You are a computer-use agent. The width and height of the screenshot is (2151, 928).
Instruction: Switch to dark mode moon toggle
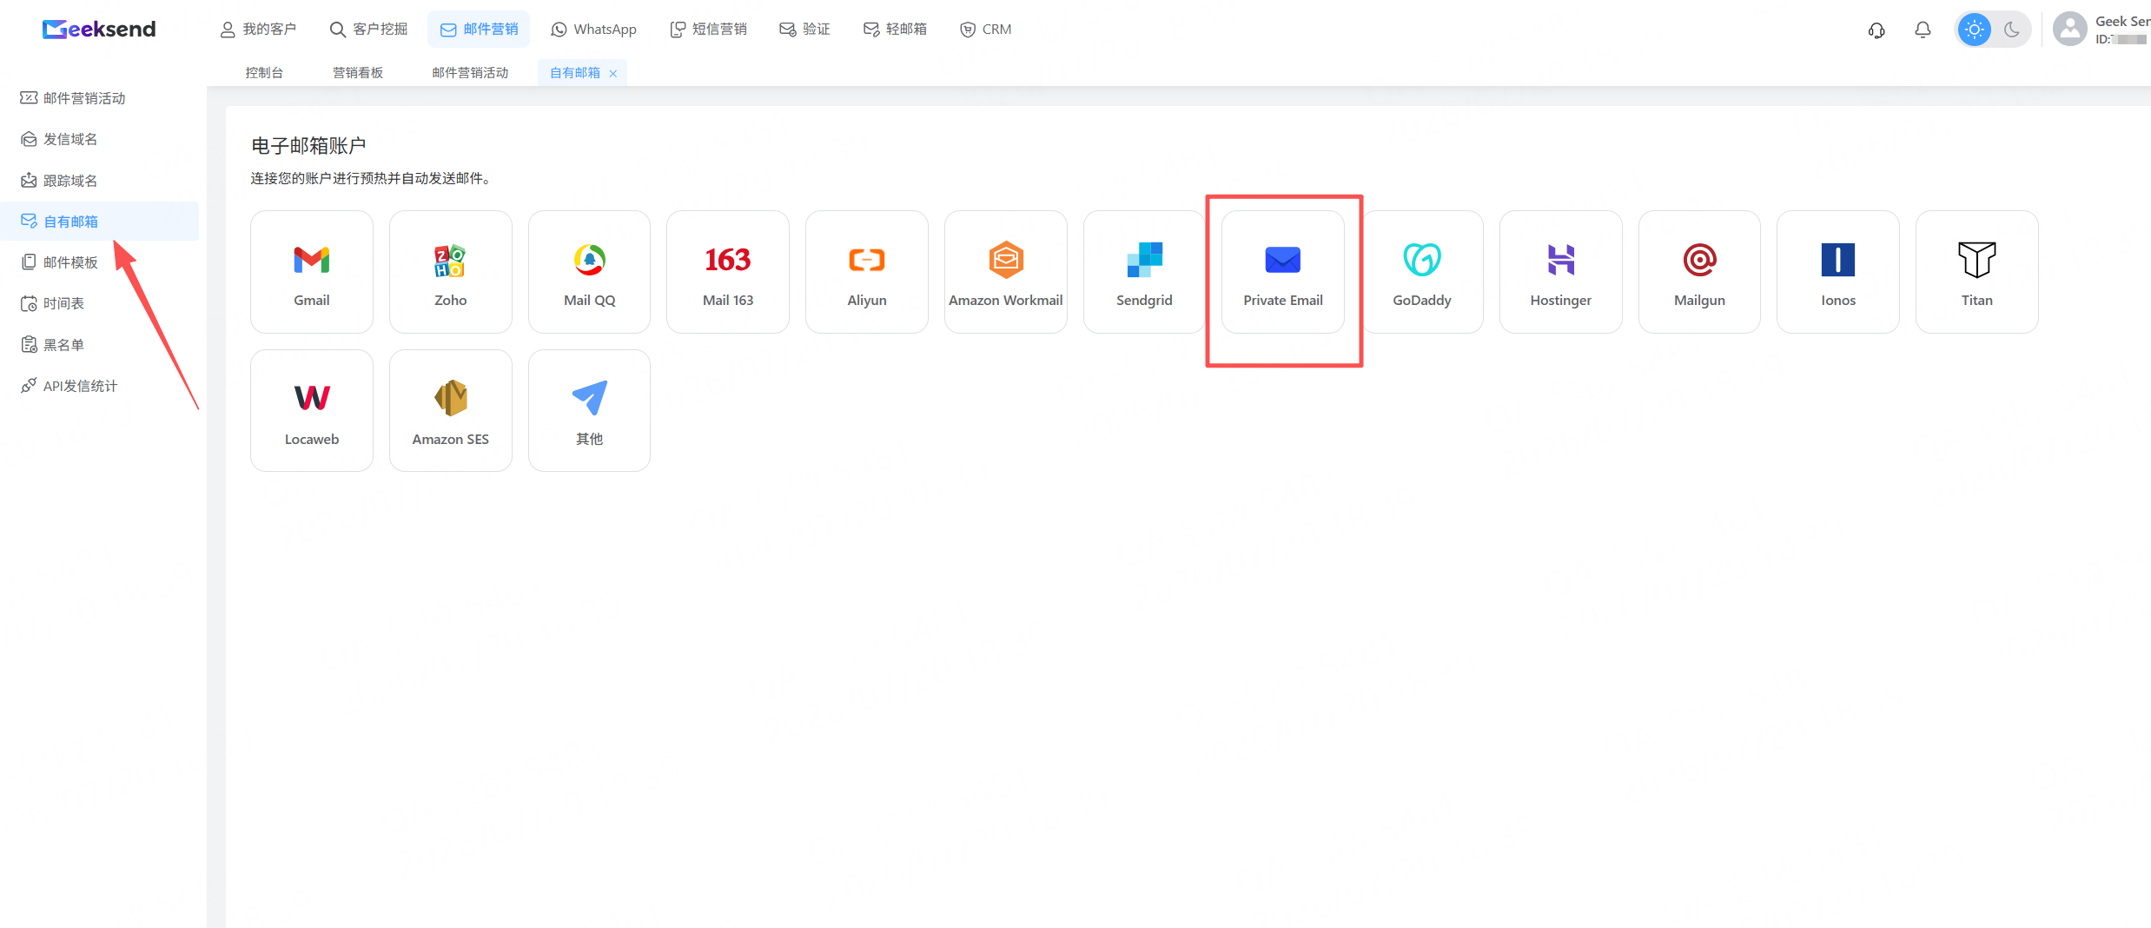(2012, 30)
